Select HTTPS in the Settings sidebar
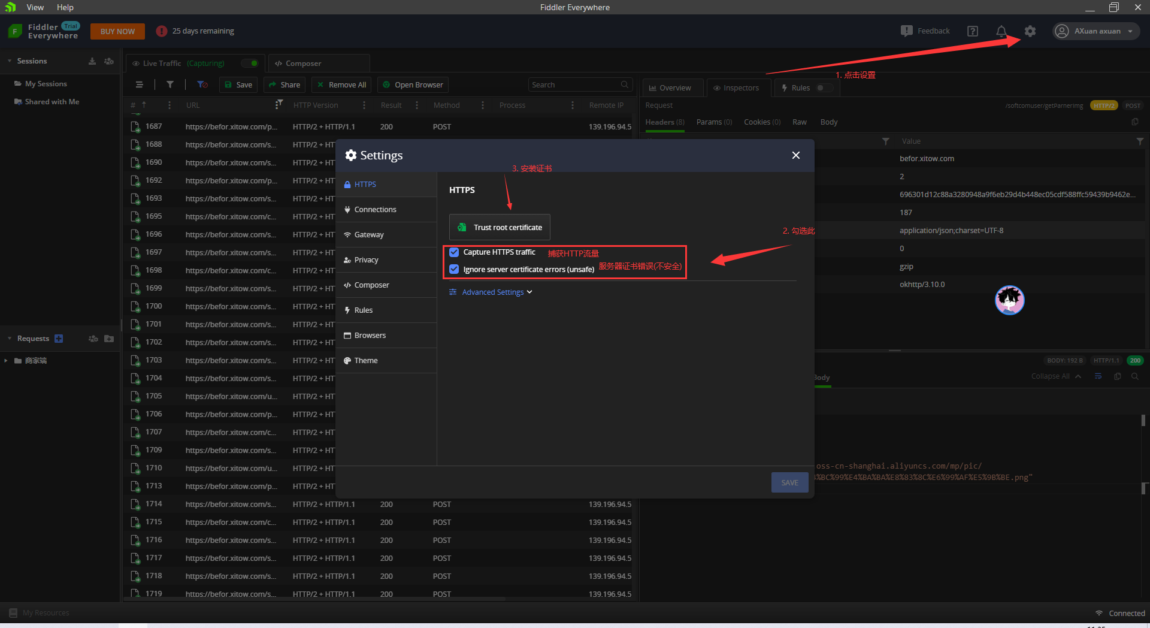The image size is (1150, 628). coord(386,185)
